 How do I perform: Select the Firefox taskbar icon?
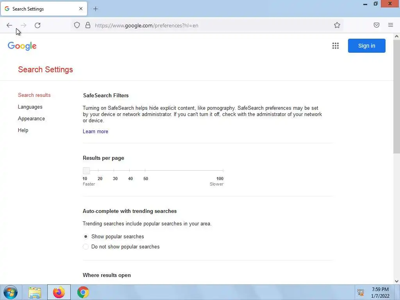pyautogui.click(x=59, y=292)
